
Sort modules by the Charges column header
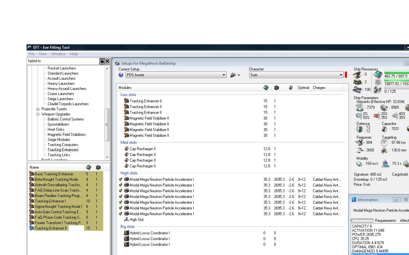pyautogui.click(x=319, y=88)
